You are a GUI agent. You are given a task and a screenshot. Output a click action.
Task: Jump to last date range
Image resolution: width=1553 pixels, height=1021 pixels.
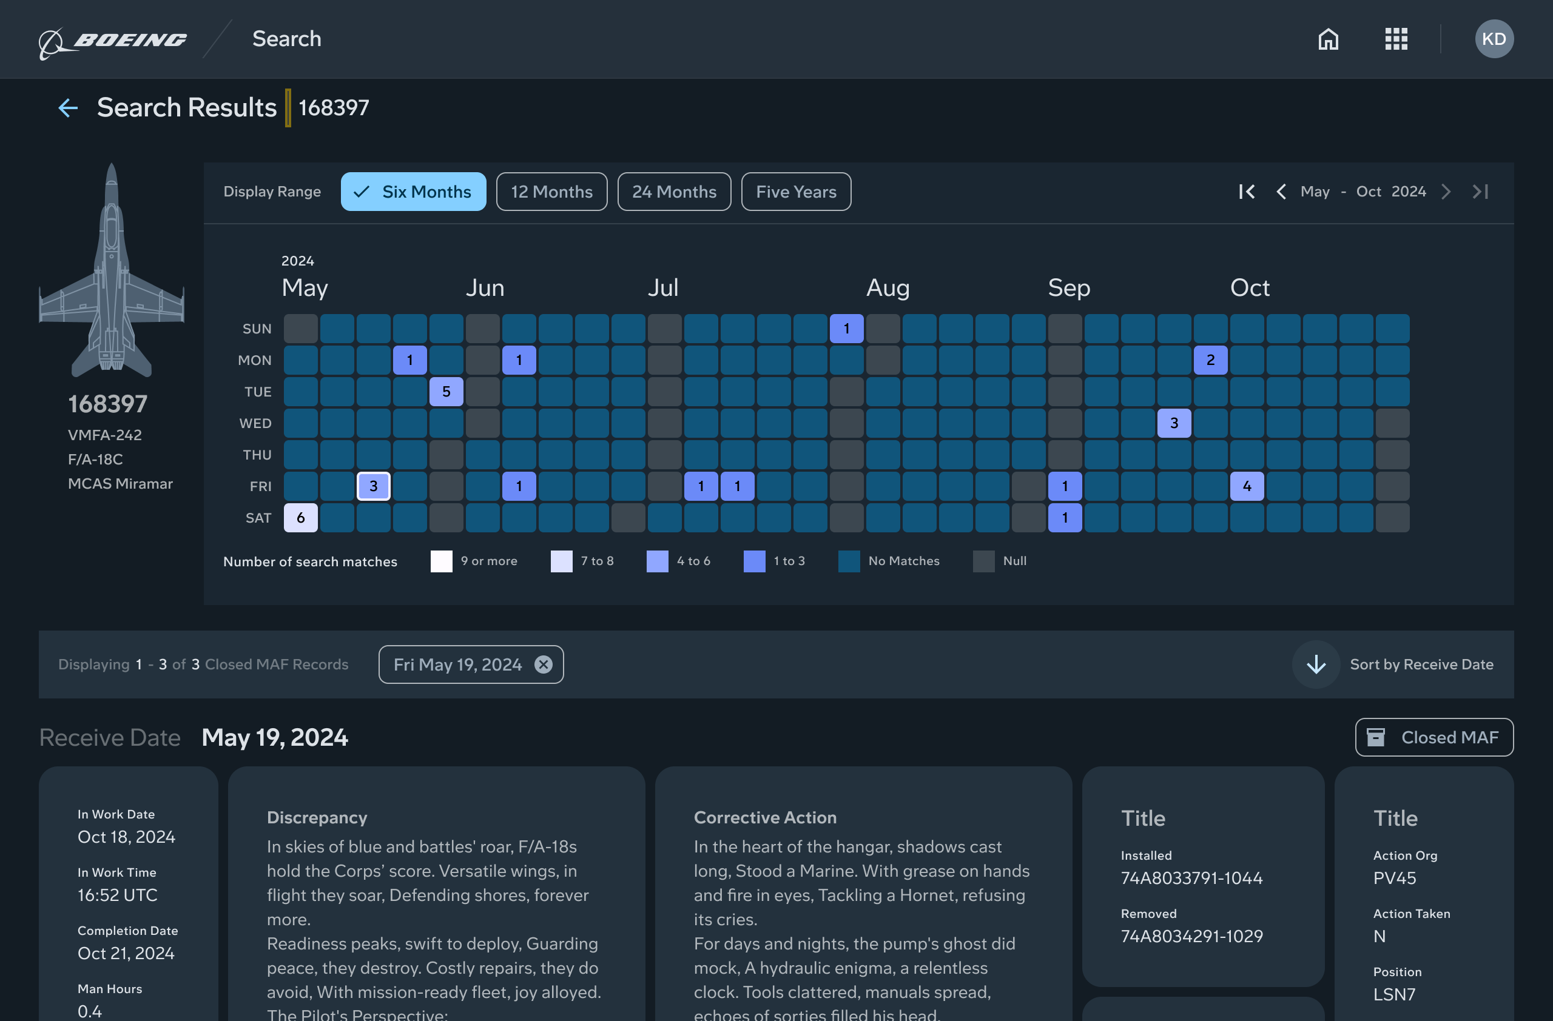(x=1481, y=192)
